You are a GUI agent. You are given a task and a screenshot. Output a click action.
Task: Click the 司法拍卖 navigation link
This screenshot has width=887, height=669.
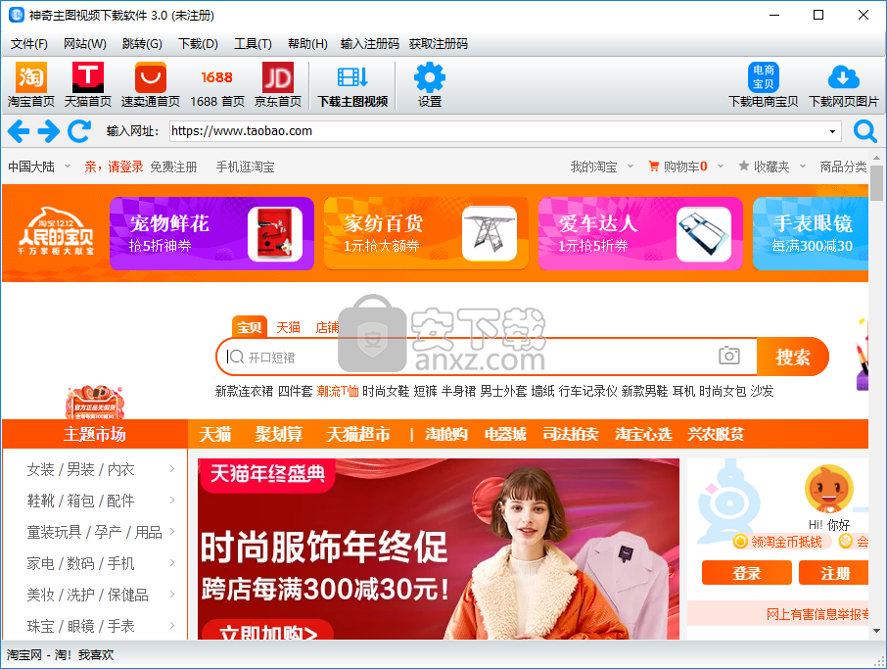(570, 434)
